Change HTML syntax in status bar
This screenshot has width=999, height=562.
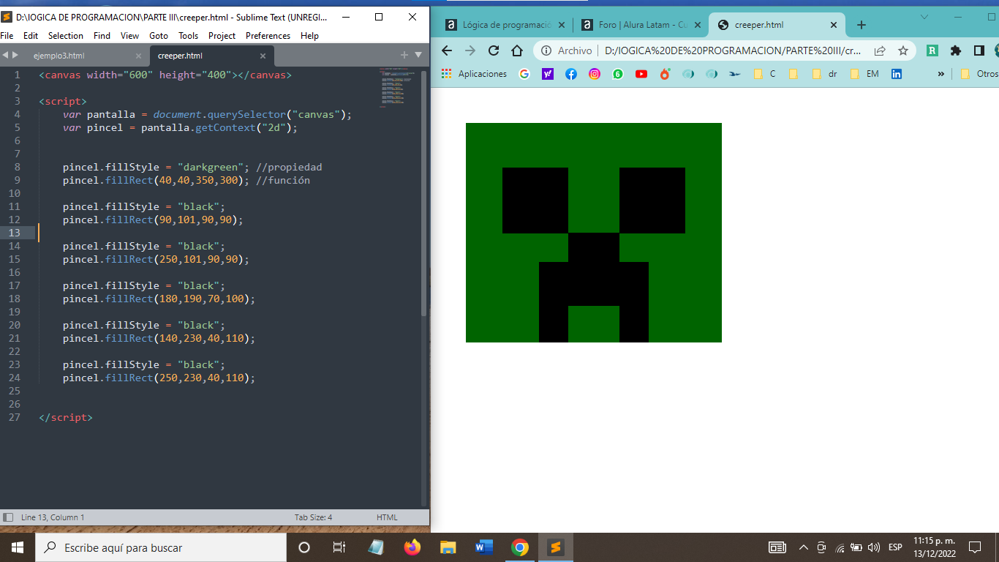(387, 517)
